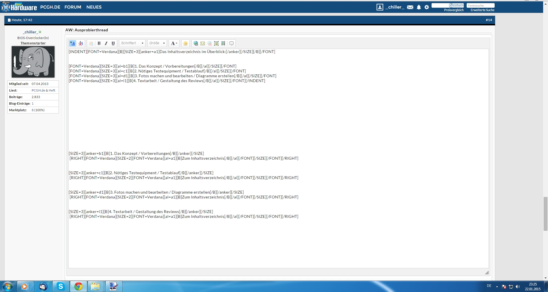The width and height of the screenshot is (548, 292).
Task: Click the elephant avatar image
Action: [x=33, y=62]
